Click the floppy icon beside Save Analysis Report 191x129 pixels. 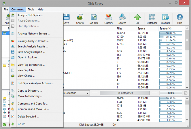click(13, 52)
